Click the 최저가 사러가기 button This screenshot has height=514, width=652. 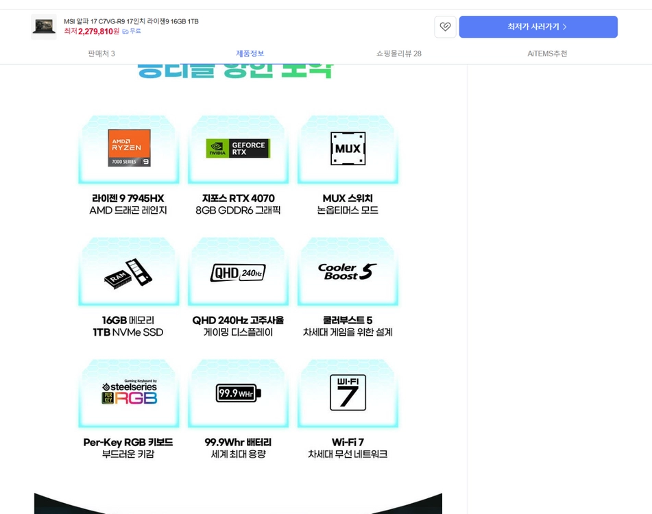538,27
